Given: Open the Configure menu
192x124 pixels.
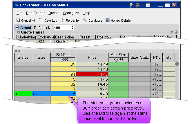Looking at the screenshot, I should coord(71,13).
